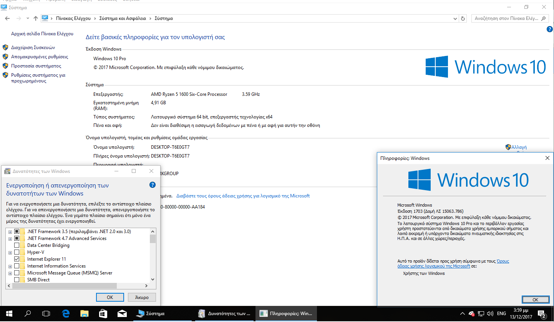554x322 pixels.
Task: Open Microsoft license terms link in System window
Action: [x=243, y=196]
